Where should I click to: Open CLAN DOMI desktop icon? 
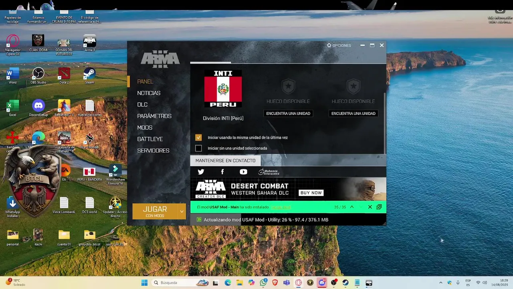click(38, 43)
